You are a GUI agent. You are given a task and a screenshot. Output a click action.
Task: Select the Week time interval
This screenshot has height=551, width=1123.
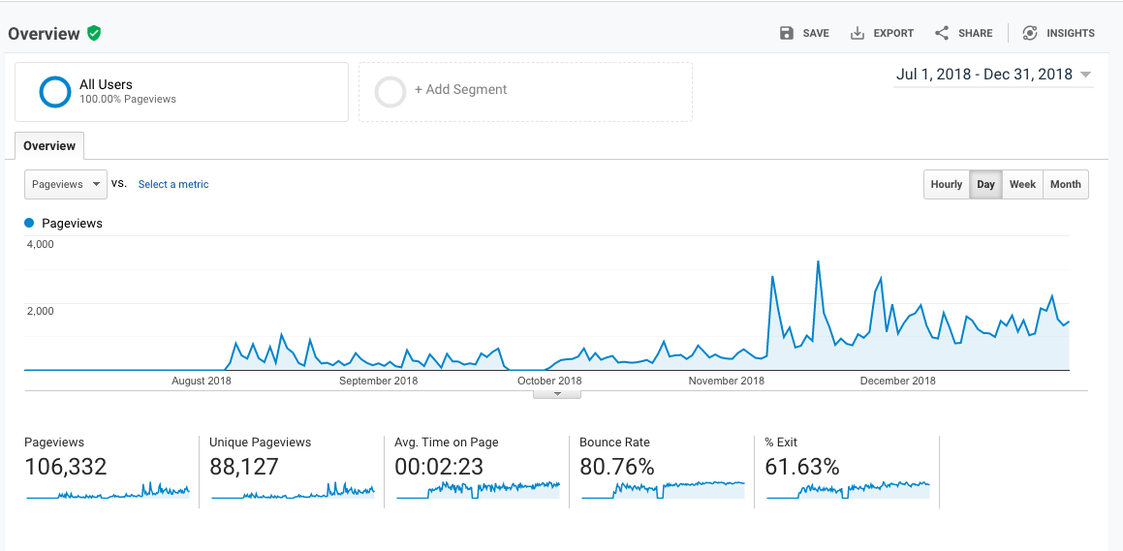(1022, 185)
